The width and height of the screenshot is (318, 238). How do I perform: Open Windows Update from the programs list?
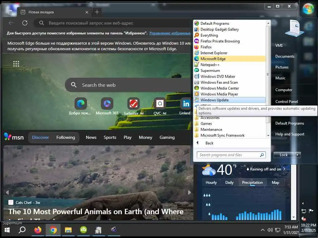coord(229,100)
